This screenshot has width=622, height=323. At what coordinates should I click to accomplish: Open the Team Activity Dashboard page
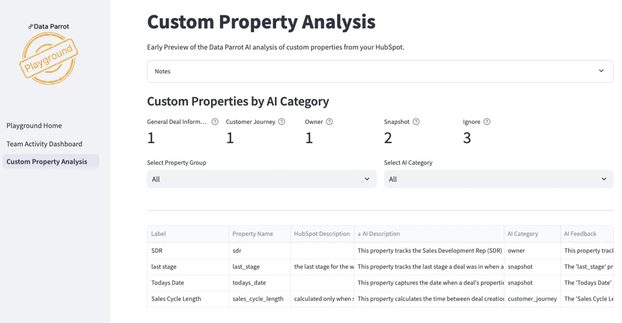(44, 144)
